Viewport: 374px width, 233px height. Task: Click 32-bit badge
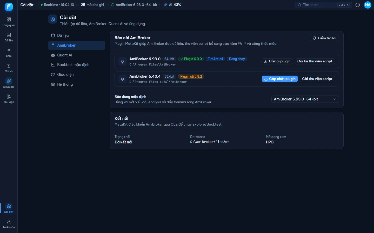pos(169,77)
